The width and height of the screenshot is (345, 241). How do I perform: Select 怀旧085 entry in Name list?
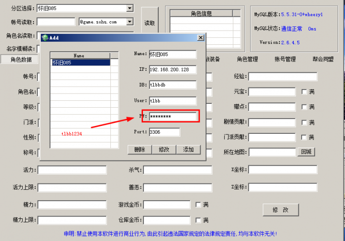62,63
